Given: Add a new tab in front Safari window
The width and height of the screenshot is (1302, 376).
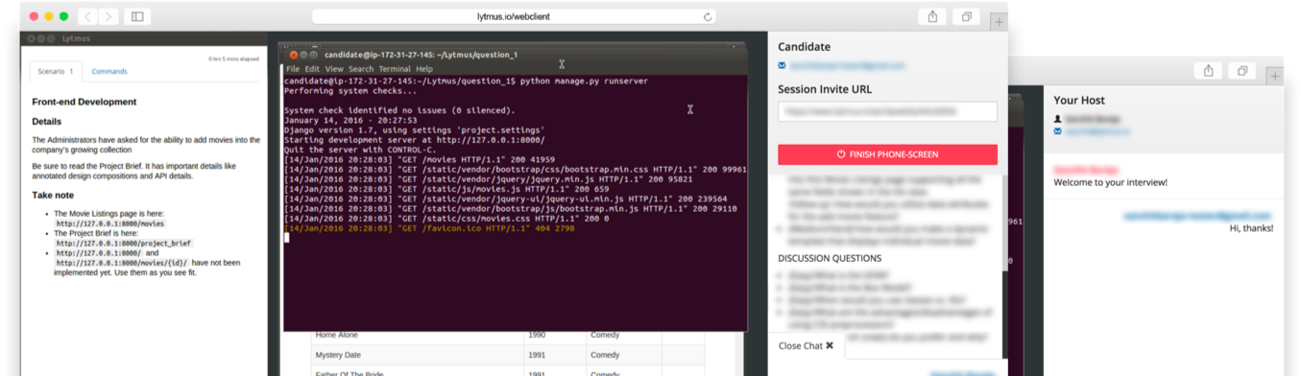Looking at the screenshot, I should tap(999, 22).
